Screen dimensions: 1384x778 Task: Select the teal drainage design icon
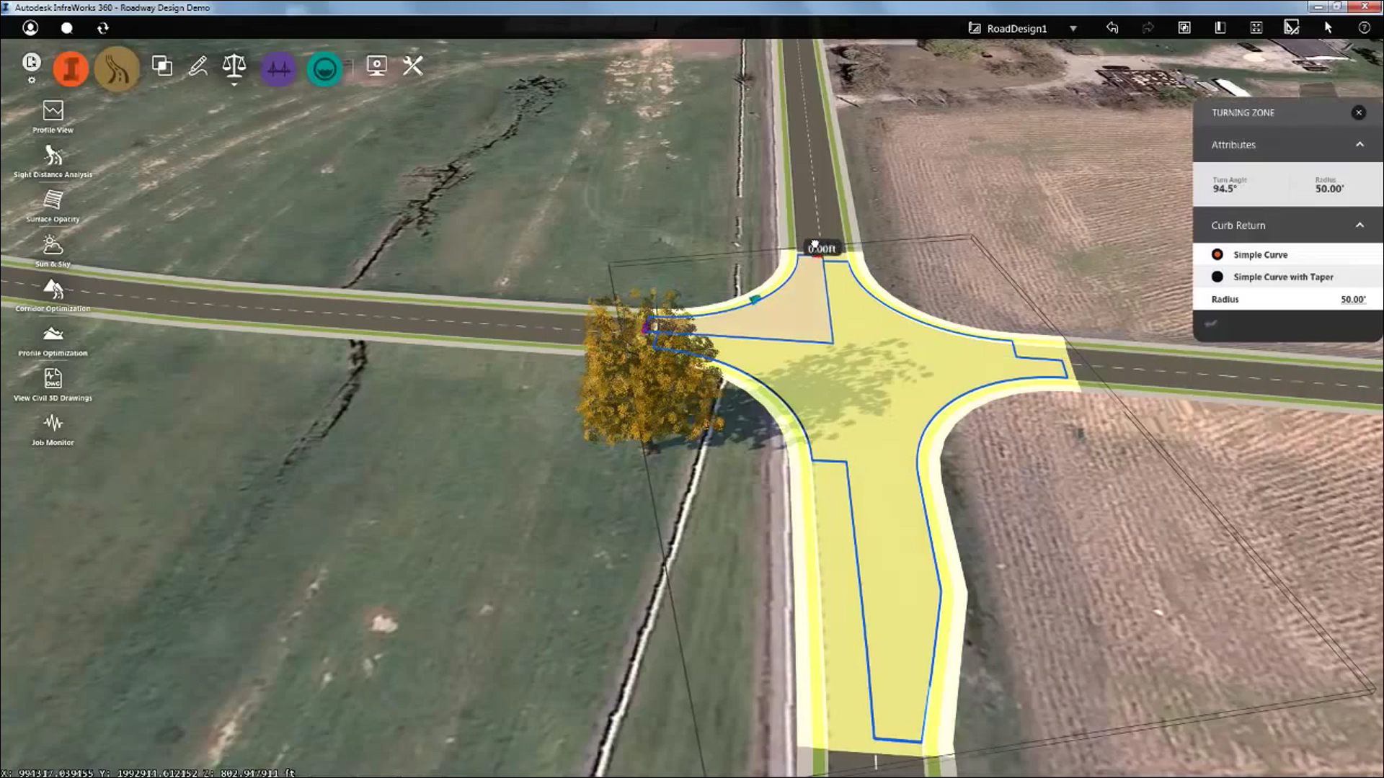324,70
